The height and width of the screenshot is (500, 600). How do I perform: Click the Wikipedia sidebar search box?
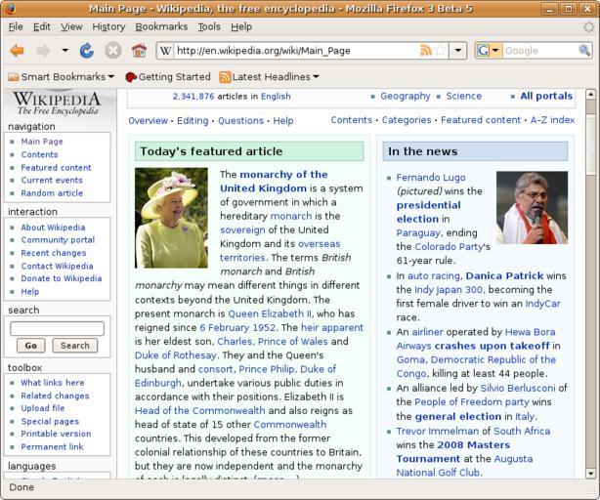point(57,328)
